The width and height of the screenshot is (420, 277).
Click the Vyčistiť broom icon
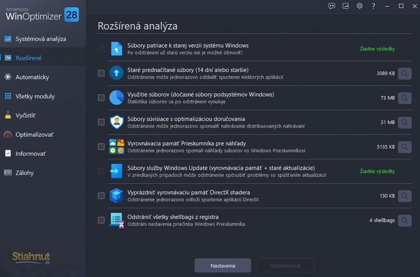(8, 115)
